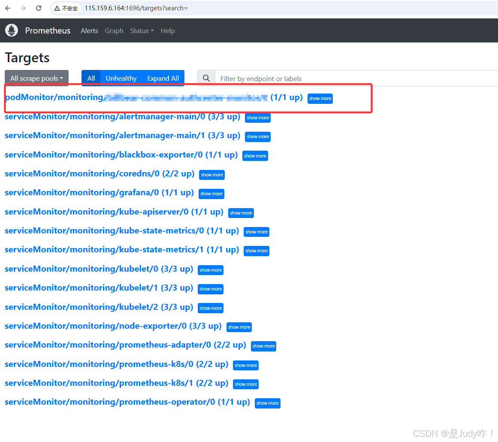
Task: Show more for podMonitor target
Action: click(x=320, y=99)
